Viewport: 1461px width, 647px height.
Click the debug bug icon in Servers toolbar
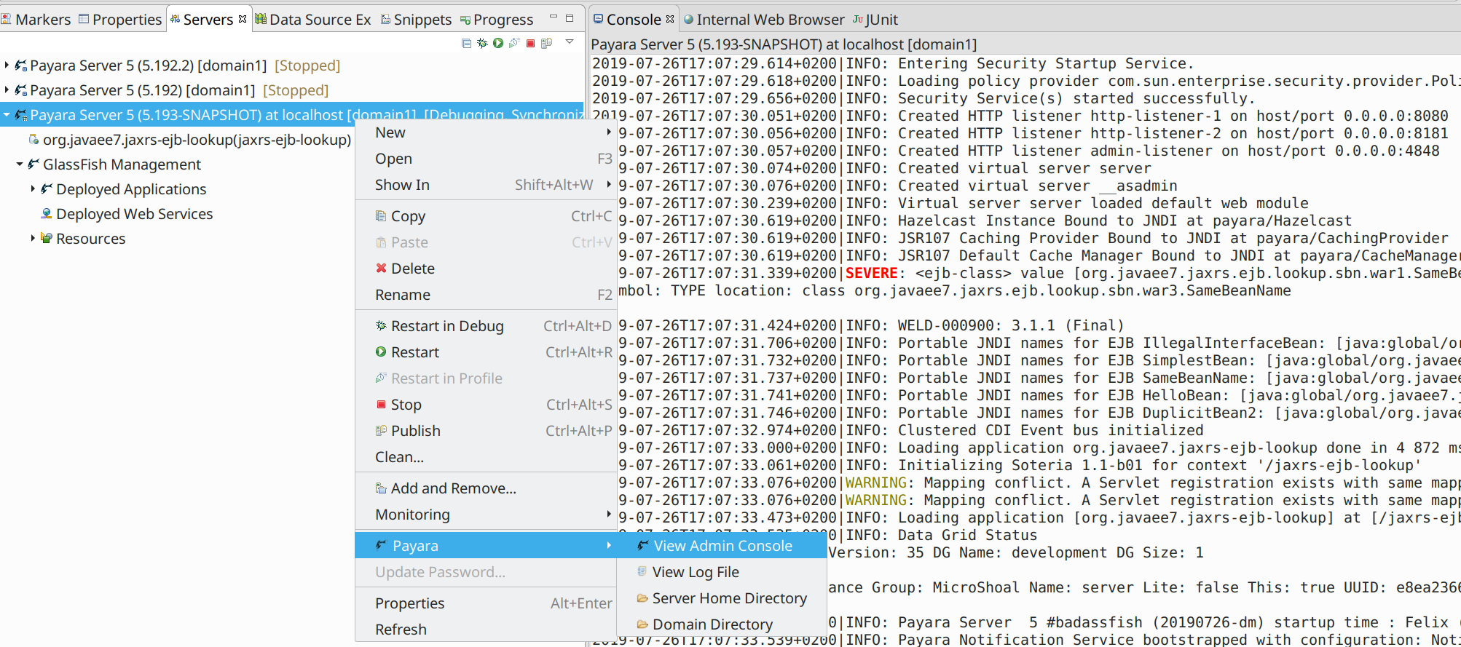point(482,44)
